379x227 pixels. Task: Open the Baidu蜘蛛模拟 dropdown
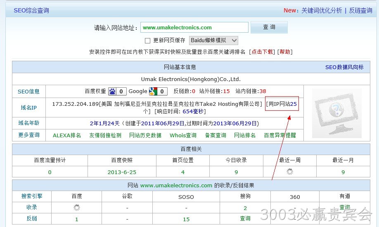click(x=213, y=41)
